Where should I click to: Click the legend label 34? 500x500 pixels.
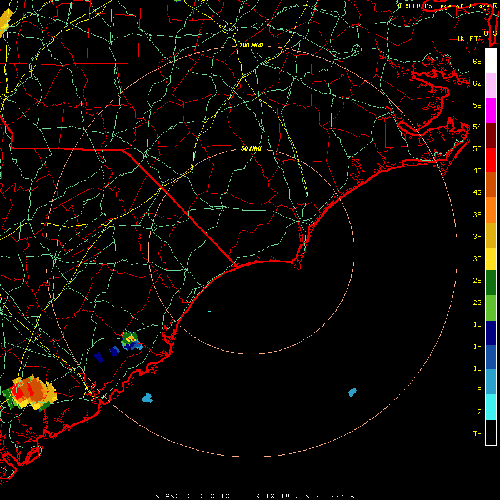[x=477, y=237]
